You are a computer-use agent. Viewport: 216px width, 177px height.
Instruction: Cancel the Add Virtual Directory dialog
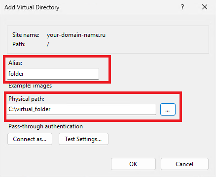pyautogui.click(x=184, y=164)
